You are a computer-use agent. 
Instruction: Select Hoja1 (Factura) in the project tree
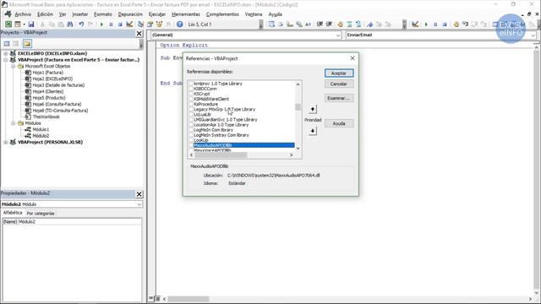pyautogui.click(x=47, y=73)
